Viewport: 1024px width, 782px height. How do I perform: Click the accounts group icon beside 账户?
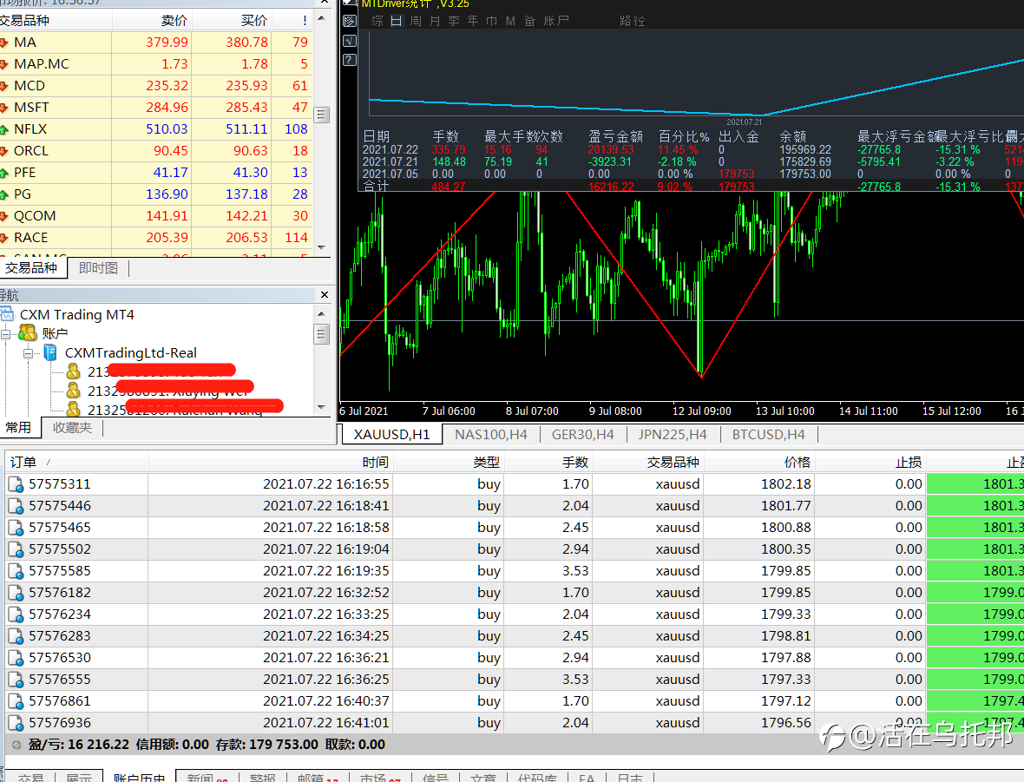pos(28,333)
